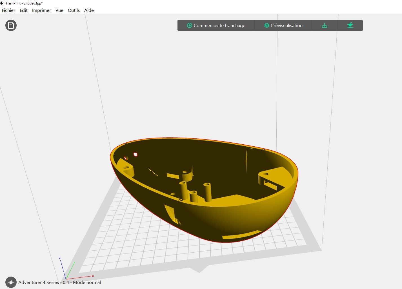Click the untitled.fpp window title text
Screen dimensions: 402x289
[x=33, y=3]
